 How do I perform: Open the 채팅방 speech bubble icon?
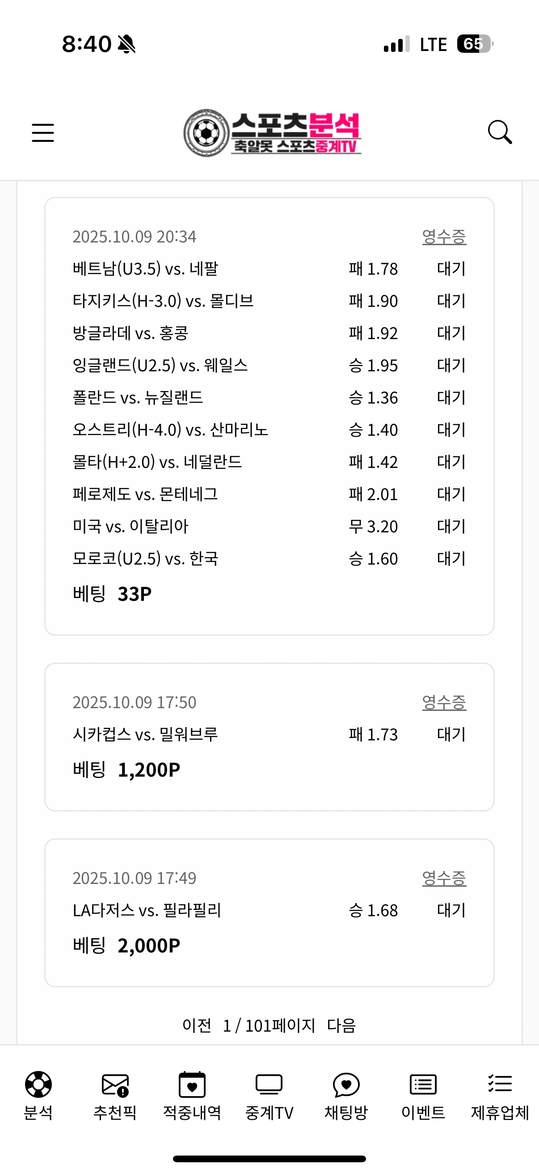coord(346,1084)
